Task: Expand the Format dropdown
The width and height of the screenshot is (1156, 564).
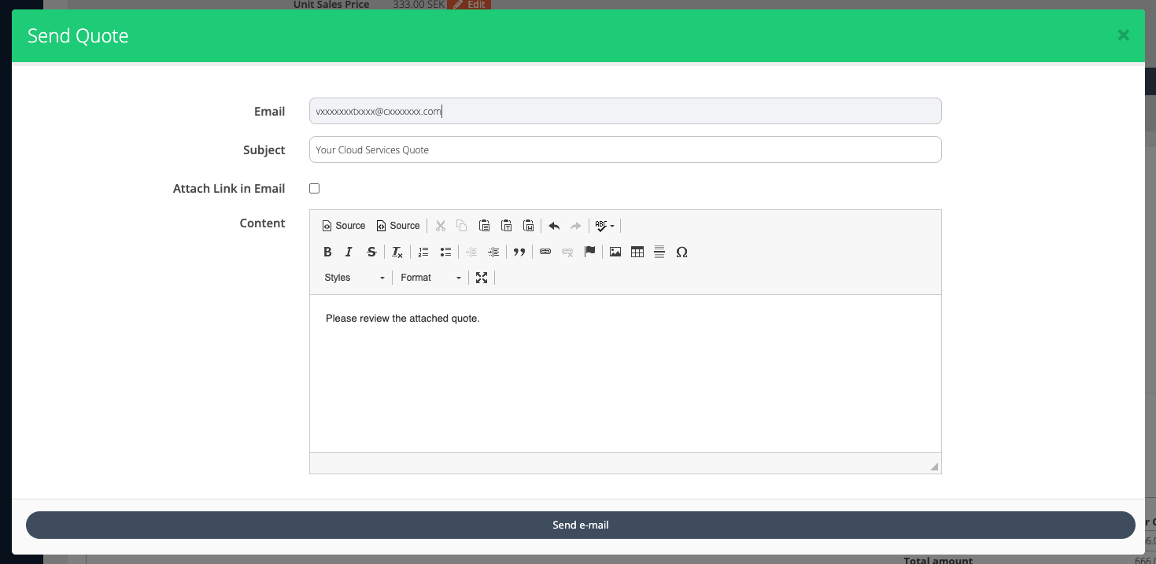Action: [430, 278]
